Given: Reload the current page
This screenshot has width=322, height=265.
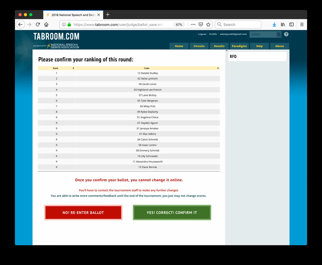Looking at the screenshot, I should [38, 24].
